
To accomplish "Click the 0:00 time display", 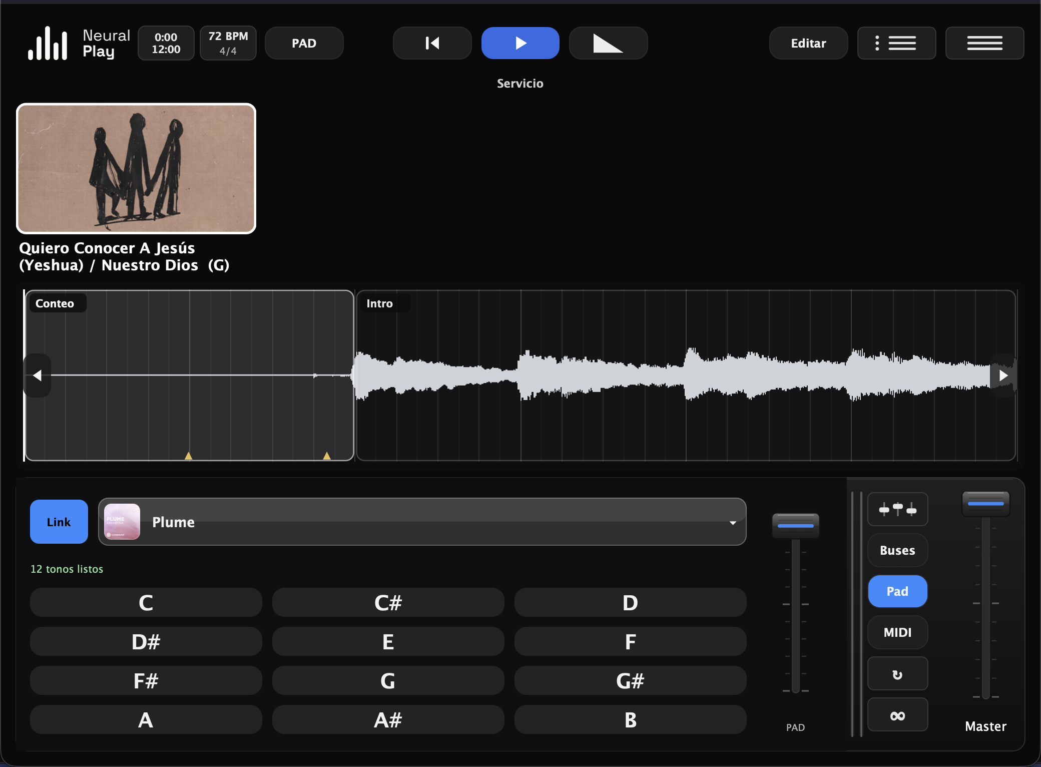I will pyautogui.click(x=166, y=43).
